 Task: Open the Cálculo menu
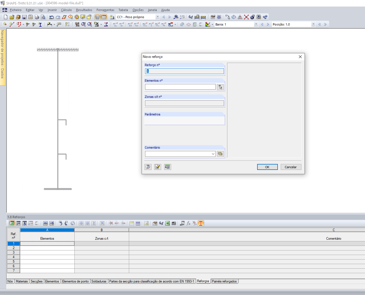[66, 10]
